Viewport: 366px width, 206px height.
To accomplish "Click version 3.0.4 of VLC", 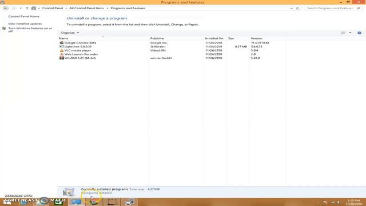I will coord(254,50).
